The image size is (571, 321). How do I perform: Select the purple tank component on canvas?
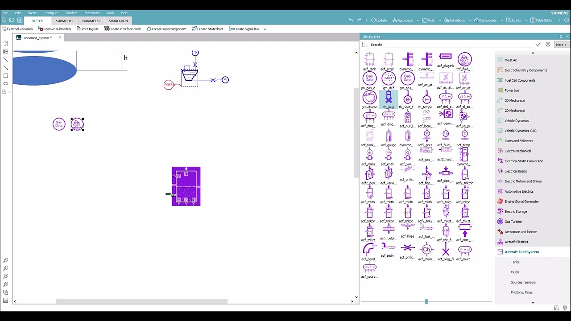pos(186,186)
